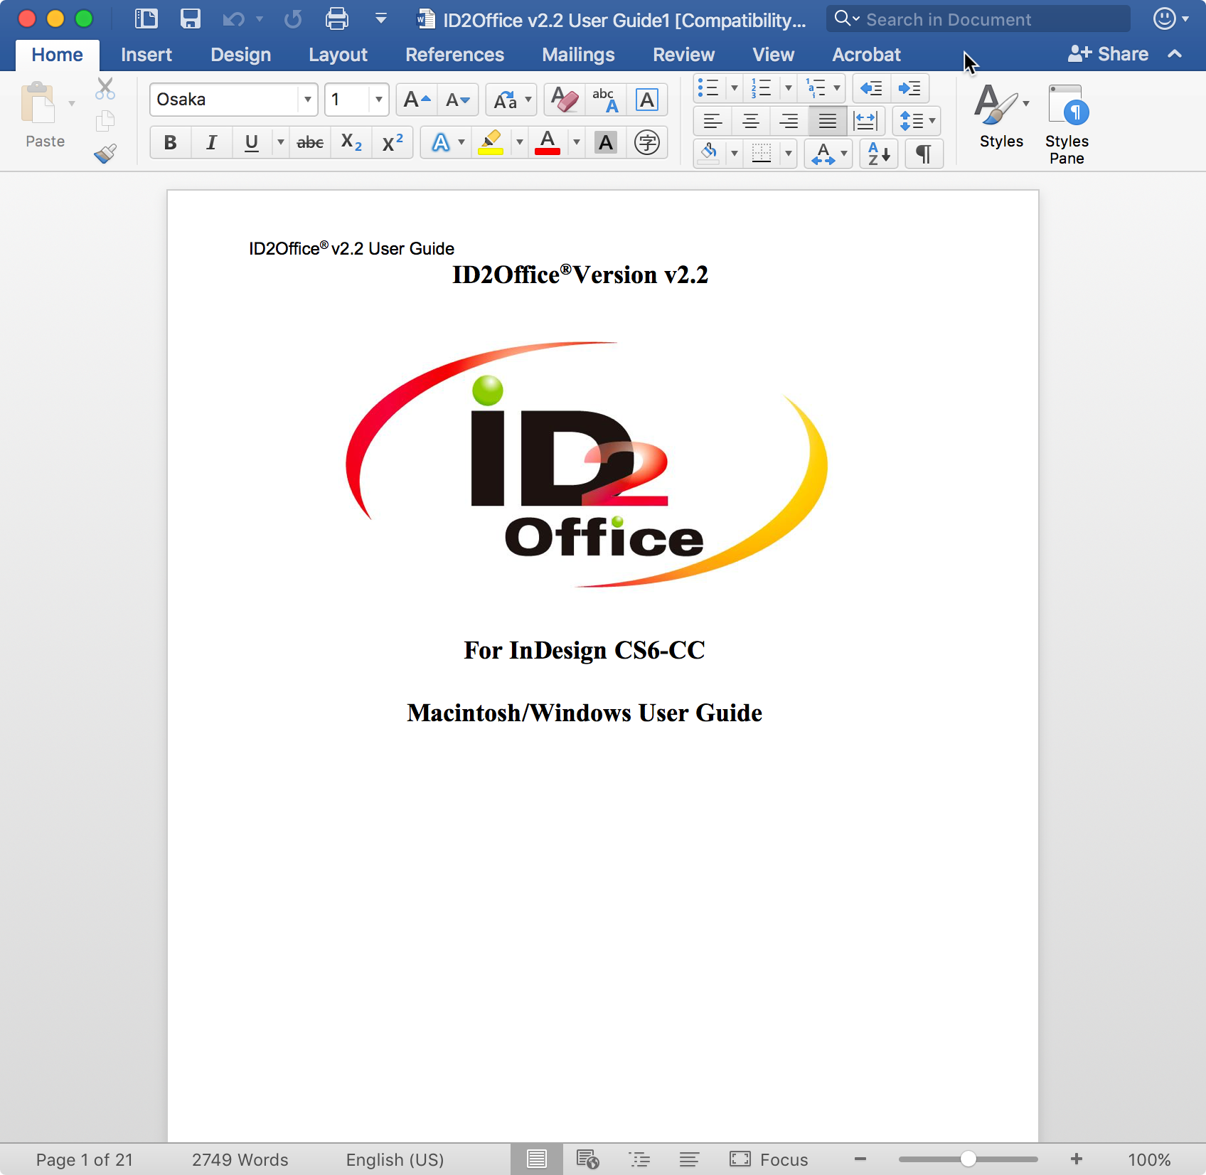Image resolution: width=1206 pixels, height=1175 pixels.
Task: Select the Format Painter
Action: (x=105, y=153)
